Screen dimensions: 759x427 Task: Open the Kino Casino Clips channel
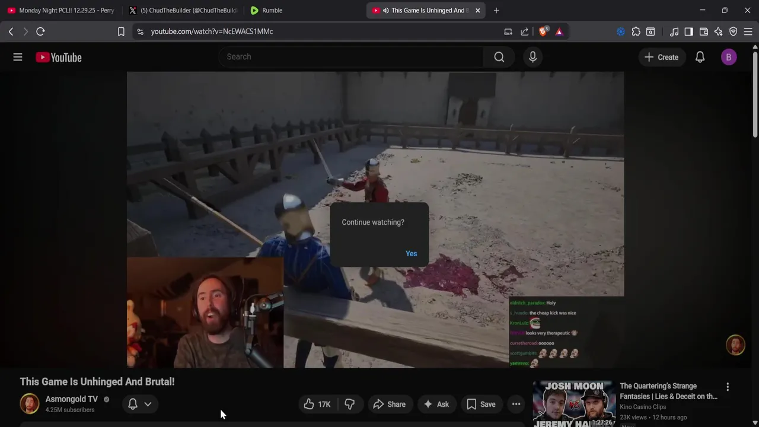click(x=643, y=407)
